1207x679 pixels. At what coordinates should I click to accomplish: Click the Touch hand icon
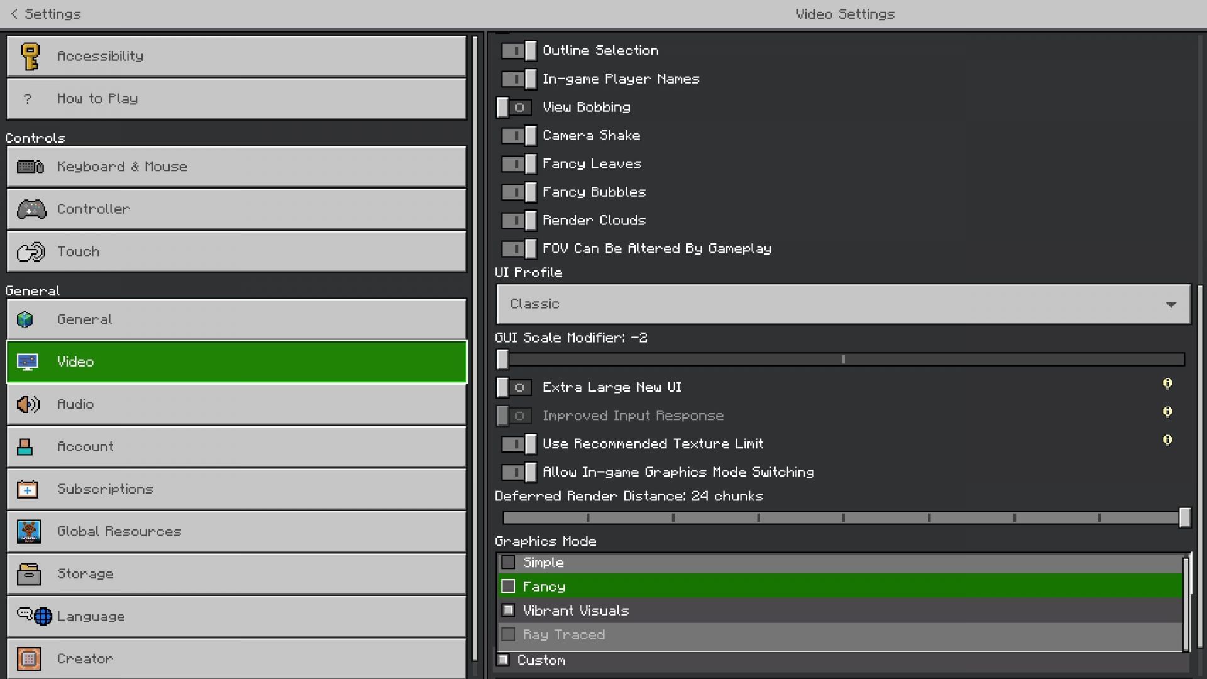[x=31, y=251]
